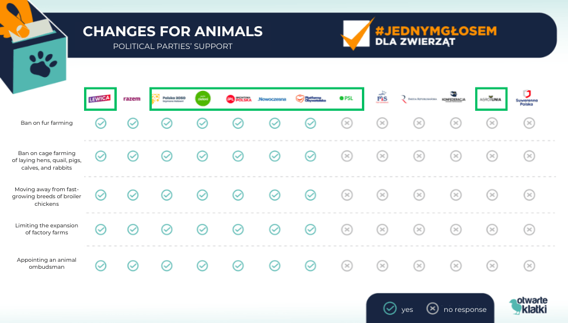The height and width of the screenshot is (323, 568).
Task: Select the Polska 2050 logo
Action: [169, 99]
